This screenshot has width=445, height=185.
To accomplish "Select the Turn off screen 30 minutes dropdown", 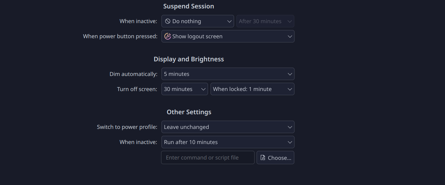I will click(185, 89).
